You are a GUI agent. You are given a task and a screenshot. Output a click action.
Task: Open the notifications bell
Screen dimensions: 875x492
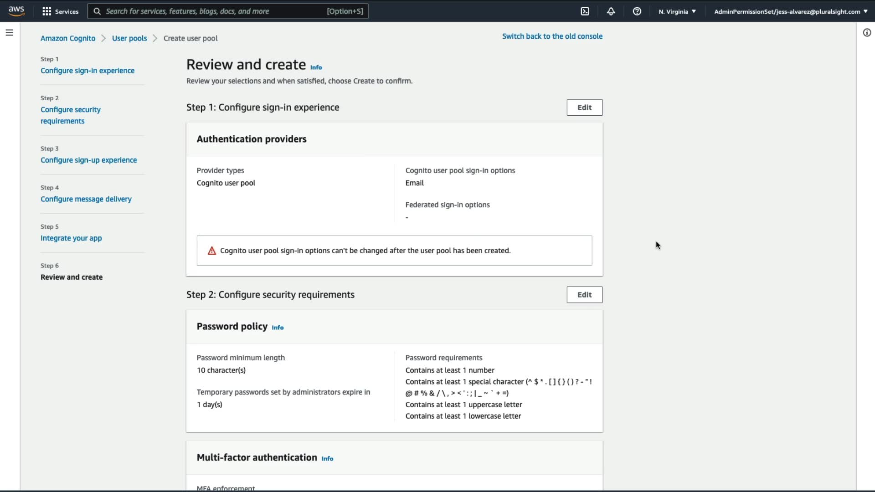pyautogui.click(x=611, y=11)
